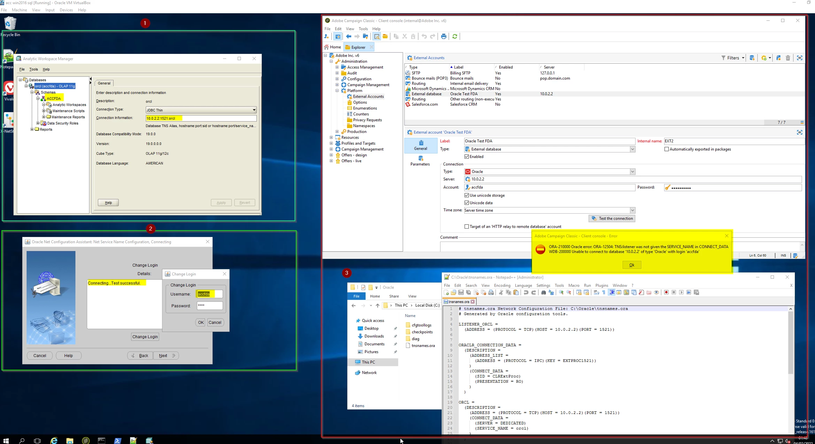This screenshot has height=444, width=815.
Task: Uncheck the Enabled checkbox
Action: pyautogui.click(x=467, y=157)
